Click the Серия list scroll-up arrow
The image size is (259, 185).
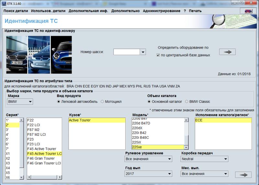(21, 120)
